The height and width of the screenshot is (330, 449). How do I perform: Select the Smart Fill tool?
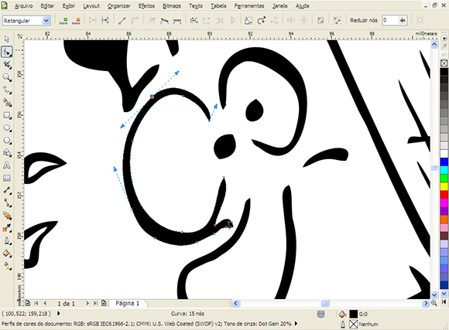tap(7, 102)
